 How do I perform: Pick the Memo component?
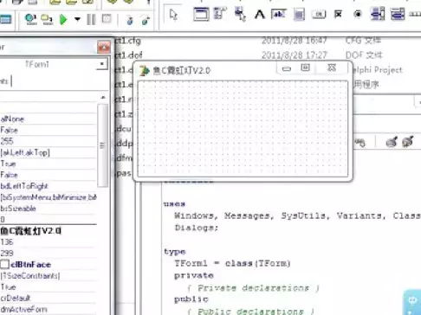pyautogui.click(x=299, y=14)
